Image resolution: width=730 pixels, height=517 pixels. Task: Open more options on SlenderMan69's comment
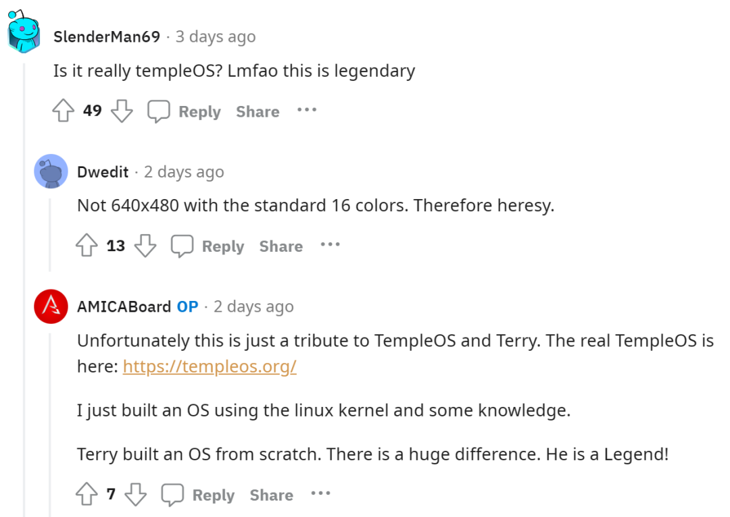point(307,111)
